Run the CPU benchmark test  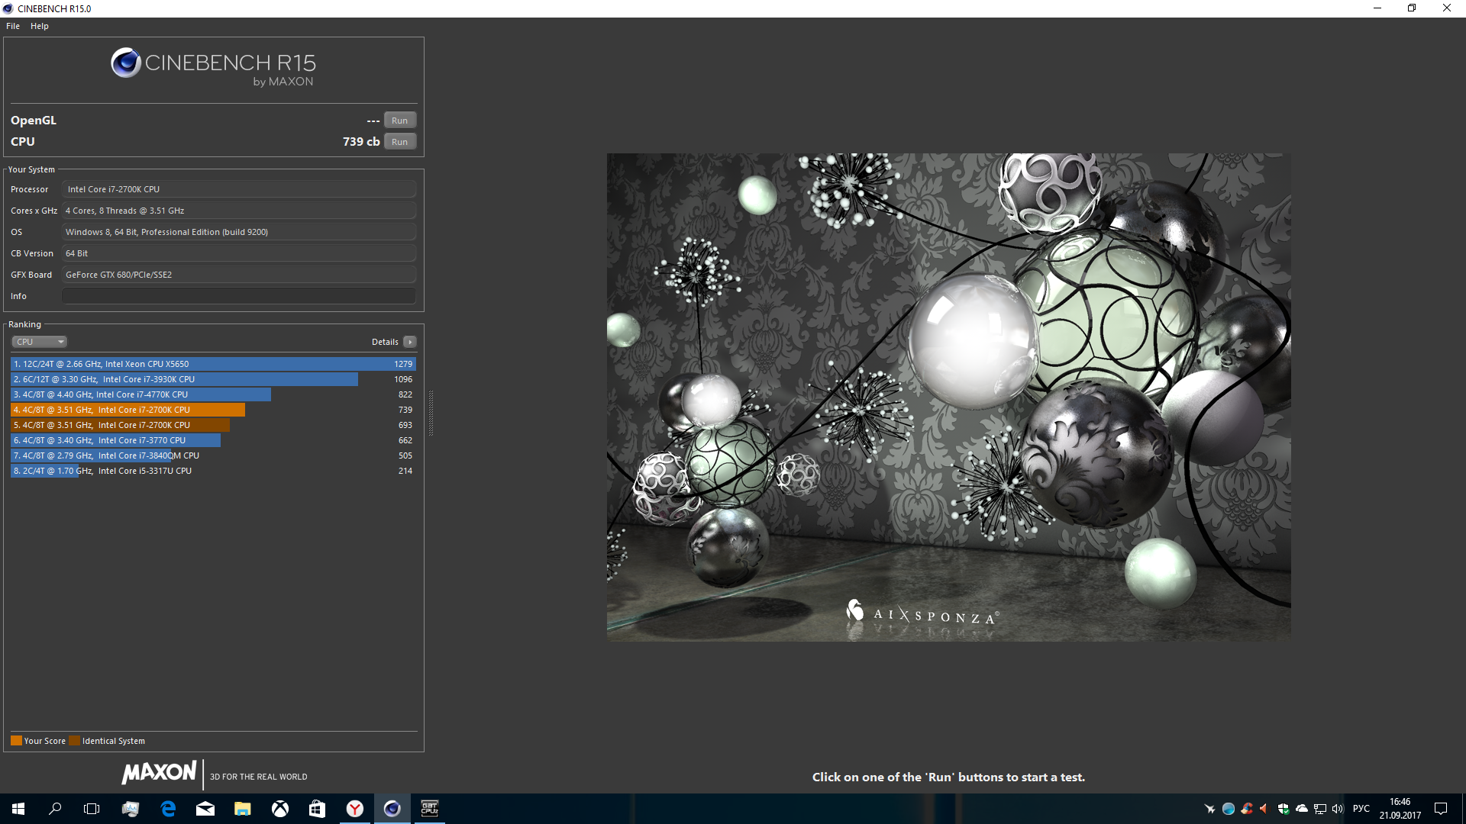[399, 142]
